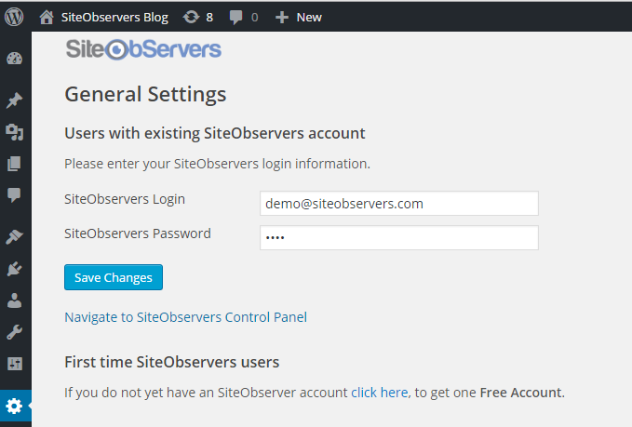This screenshot has height=427, width=632.
Task: Open the Settings sliders icon
Action: (15, 364)
